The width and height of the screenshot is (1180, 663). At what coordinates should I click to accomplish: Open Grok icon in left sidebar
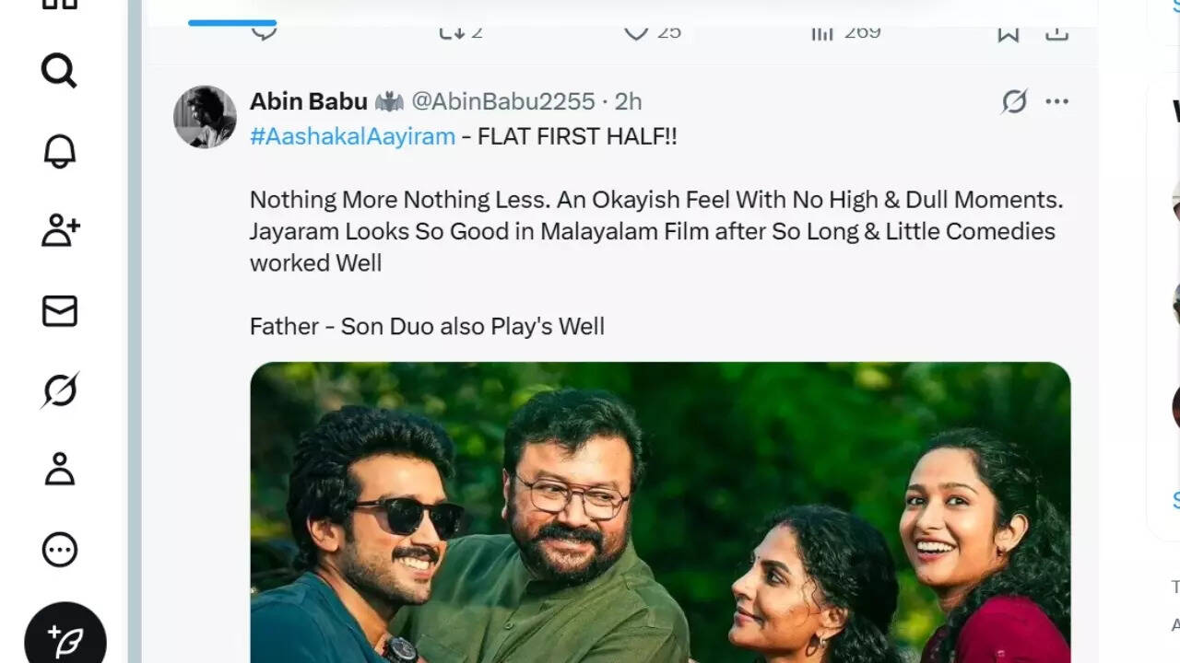[x=59, y=390]
